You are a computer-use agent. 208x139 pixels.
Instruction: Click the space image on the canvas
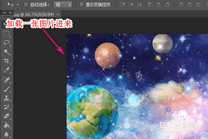137,87
